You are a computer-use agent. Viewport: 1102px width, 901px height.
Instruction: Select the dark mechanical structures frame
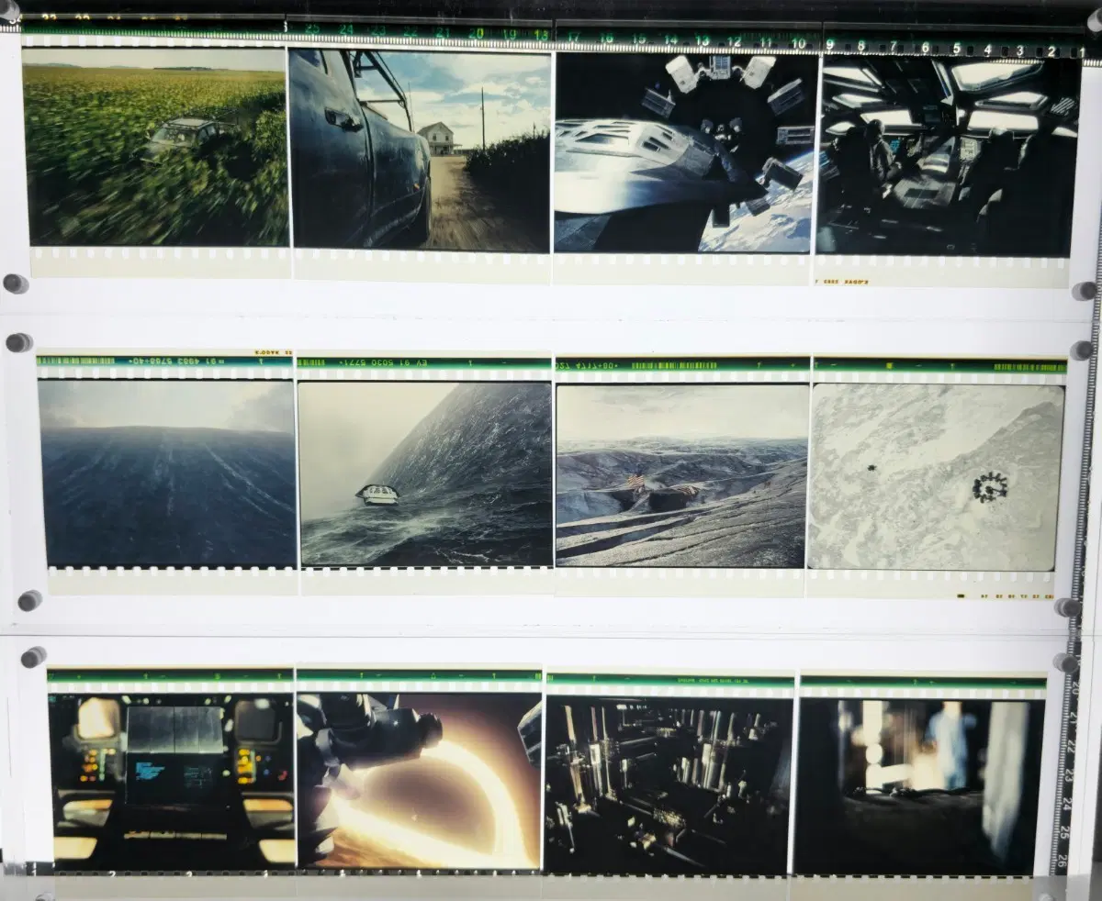tap(668, 784)
